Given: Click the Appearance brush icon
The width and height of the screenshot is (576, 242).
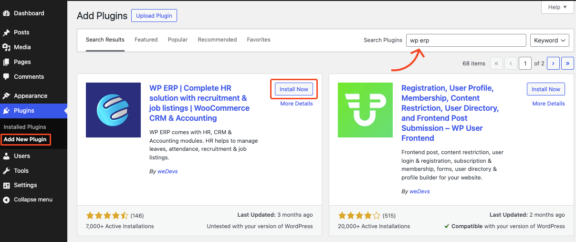Looking at the screenshot, I should pyautogui.click(x=6, y=96).
